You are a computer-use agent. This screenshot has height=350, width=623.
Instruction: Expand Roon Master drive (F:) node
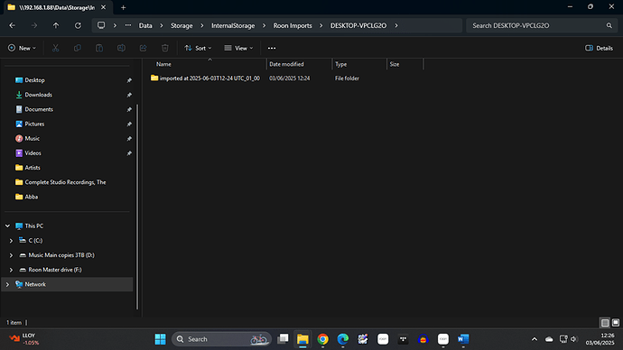[11, 270]
